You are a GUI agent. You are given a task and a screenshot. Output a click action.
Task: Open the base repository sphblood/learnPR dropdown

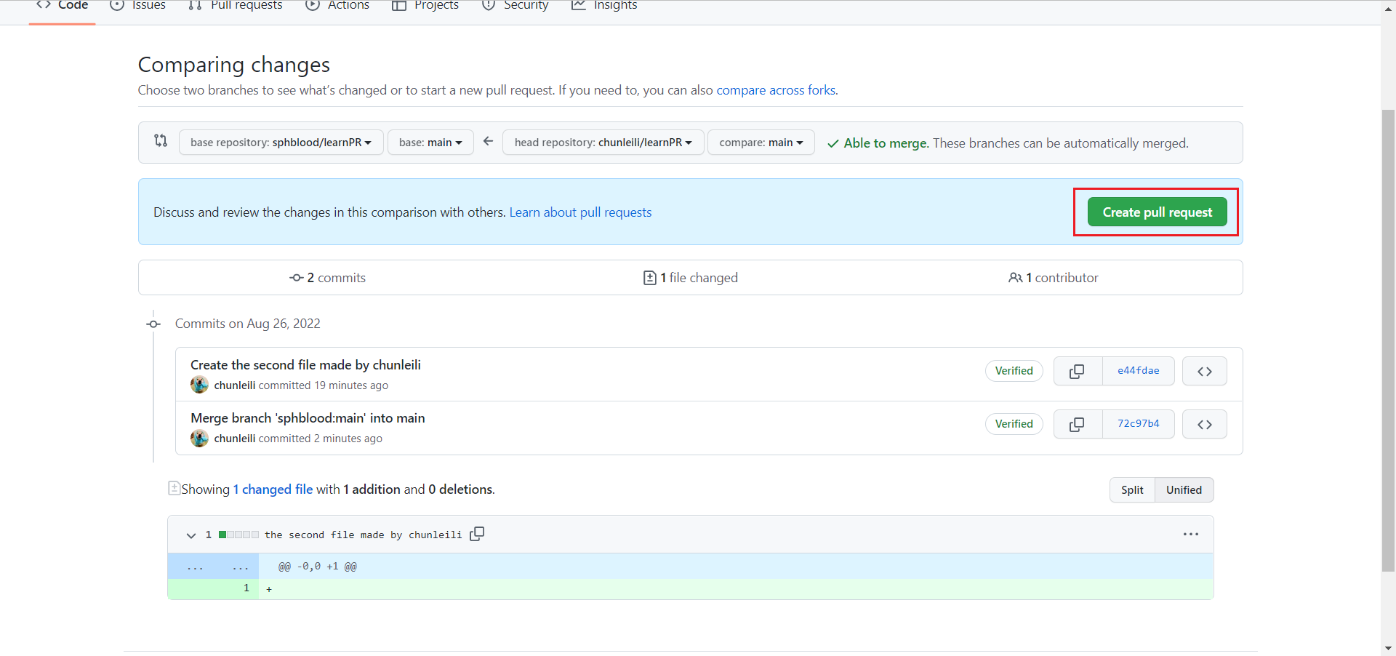281,143
